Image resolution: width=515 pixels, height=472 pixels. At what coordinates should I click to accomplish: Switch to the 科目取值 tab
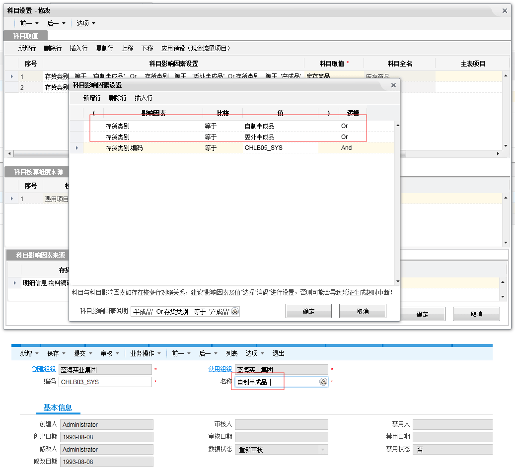(x=25, y=36)
